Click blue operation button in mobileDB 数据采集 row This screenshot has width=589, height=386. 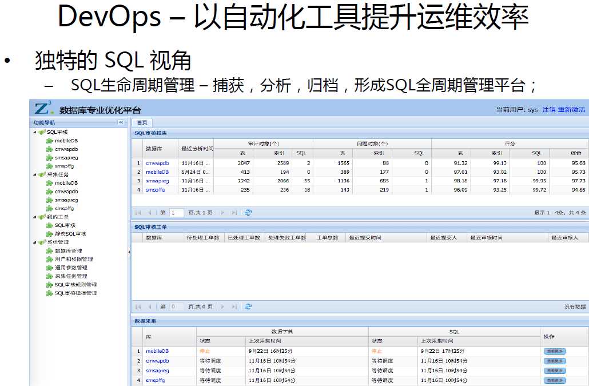pyautogui.click(x=555, y=352)
